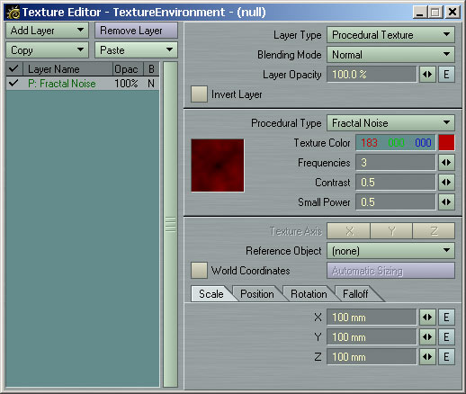Screen dimensions: 466x394
Task: Click the Remove Layer button
Action: click(137, 31)
